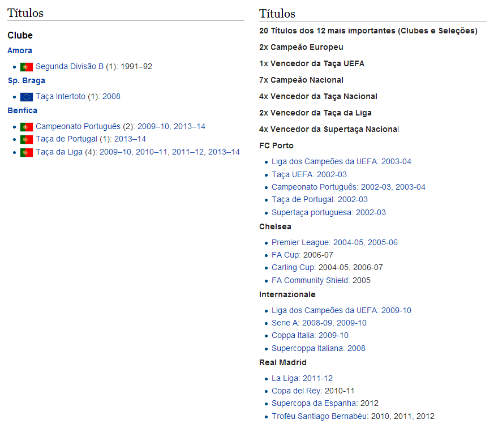Open the Supertaça portuguesa link
Viewport: 494px width, 428px height.
click(x=312, y=212)
